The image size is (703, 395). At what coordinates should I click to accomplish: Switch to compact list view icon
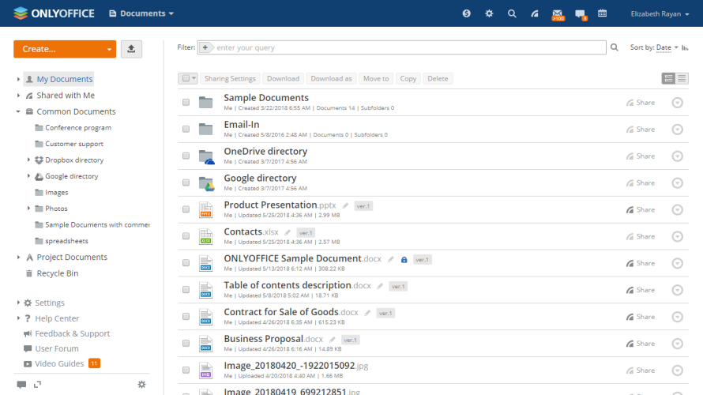(682, 78)
